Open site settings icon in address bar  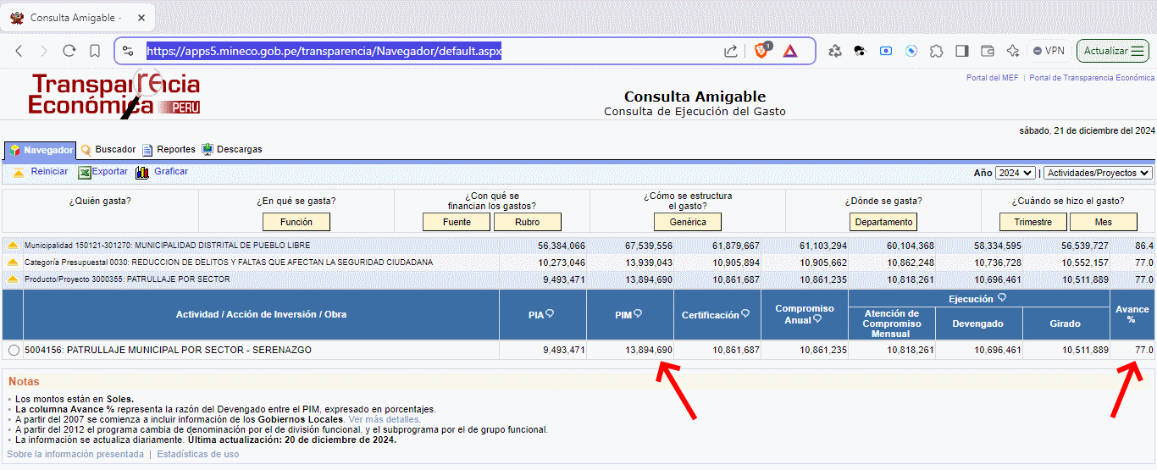(x=128, y=51)
